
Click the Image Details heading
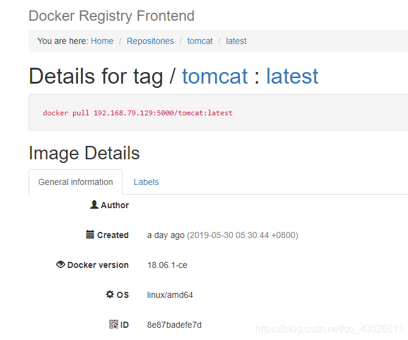(84, 153)
